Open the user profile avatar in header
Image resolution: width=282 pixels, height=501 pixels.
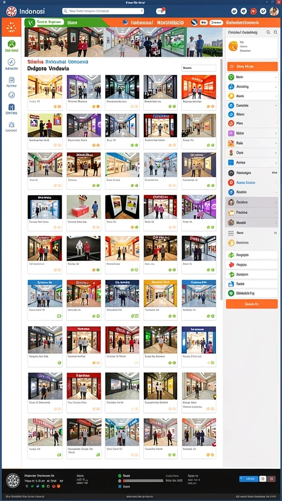pos(274,11)
